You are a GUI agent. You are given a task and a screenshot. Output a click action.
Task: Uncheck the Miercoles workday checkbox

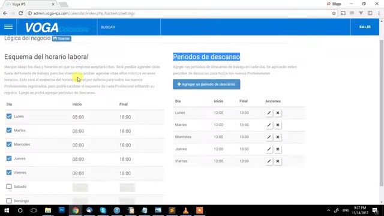(x=9, y=145)
